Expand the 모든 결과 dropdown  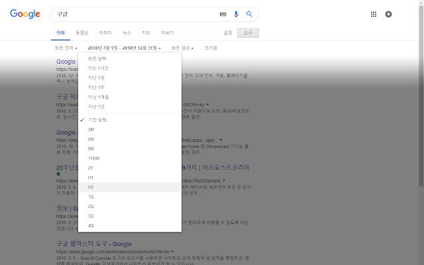pos(183,48)
